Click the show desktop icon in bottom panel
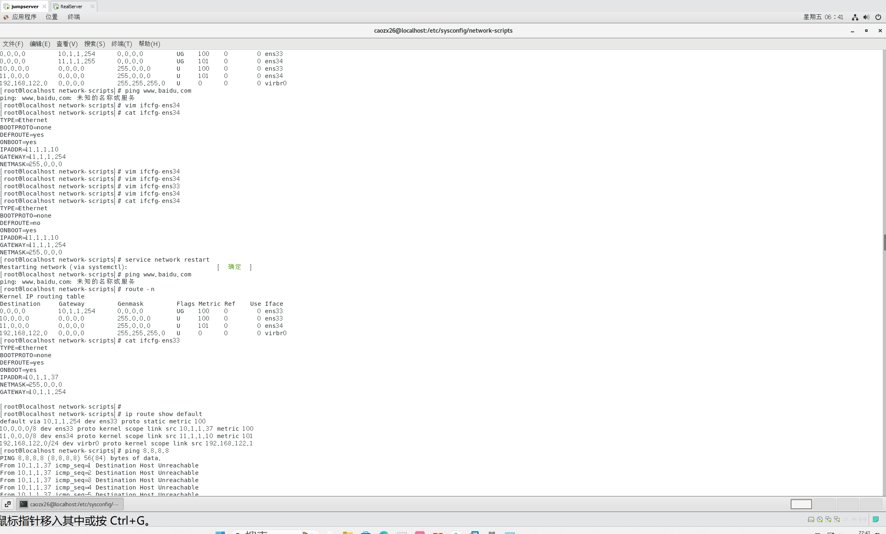The width and height of the screenshot is (886, 534). pyautogui.click(x=8, y=504)
